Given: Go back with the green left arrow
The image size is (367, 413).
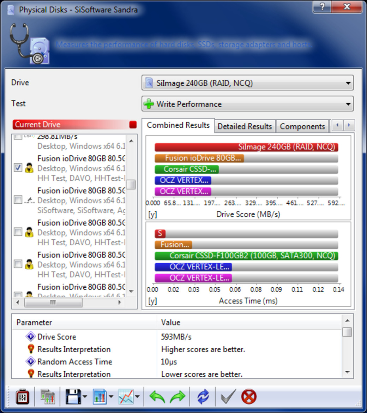Looking at the screenshot, I should (157, 397).
